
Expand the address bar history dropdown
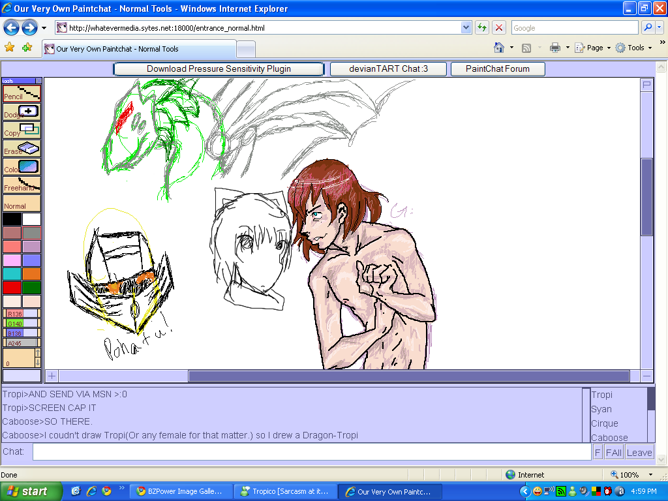click(464, 27)
